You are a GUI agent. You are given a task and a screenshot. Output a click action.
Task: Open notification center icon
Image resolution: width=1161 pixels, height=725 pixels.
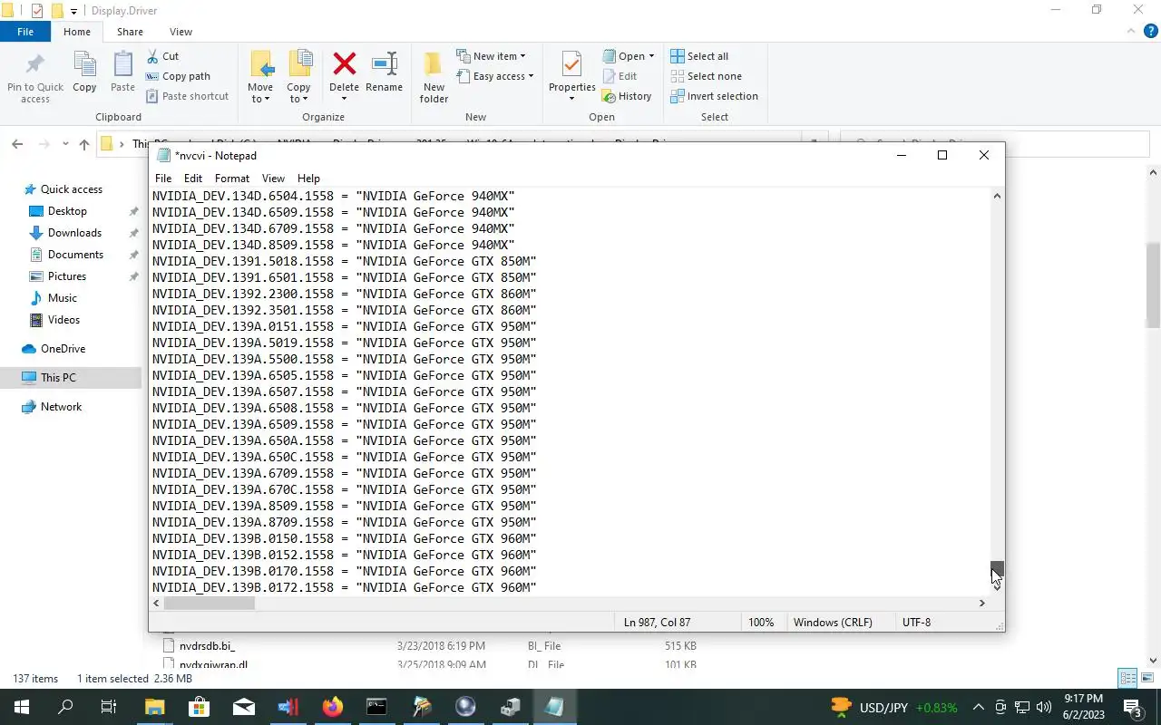pyautogui.click(x=1133, y=707)
